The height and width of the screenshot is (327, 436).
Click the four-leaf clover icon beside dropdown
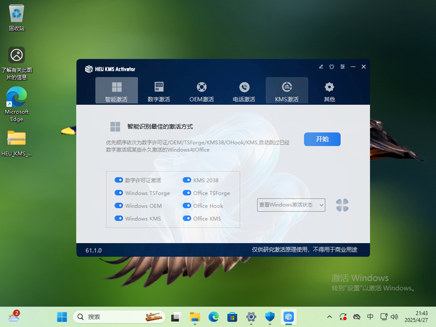coord(342,205)
